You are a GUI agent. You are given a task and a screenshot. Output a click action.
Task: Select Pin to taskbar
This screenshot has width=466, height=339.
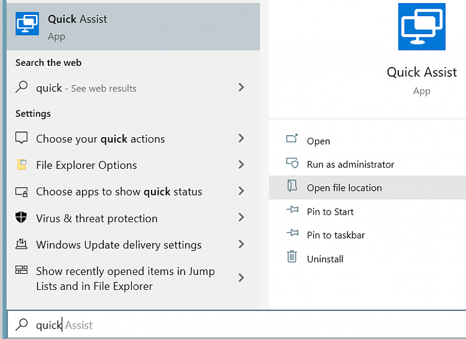(367, 235)
